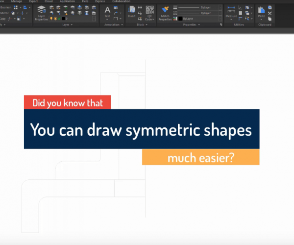Image resolution: width=294 pixels, height=245 pixels.
Task: Switch to the Express tab
Action: click(x=100, y=1)
